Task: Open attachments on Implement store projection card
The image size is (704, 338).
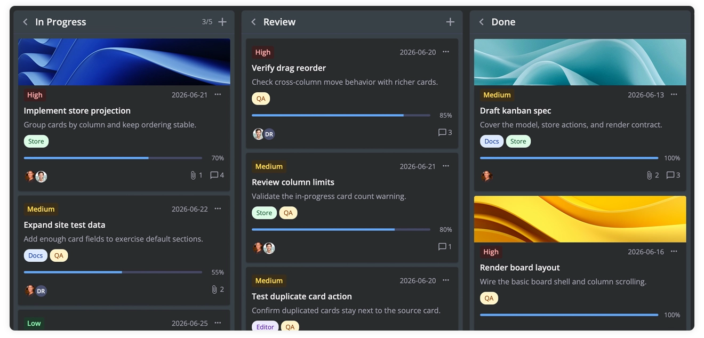Action: pyautogui.click(x=196, y=175)
